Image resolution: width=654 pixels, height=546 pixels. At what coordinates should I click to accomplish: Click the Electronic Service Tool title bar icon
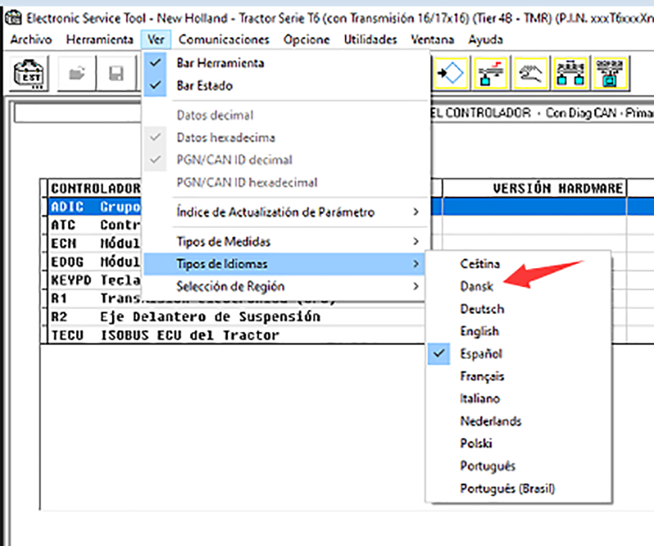click(13, 18)
